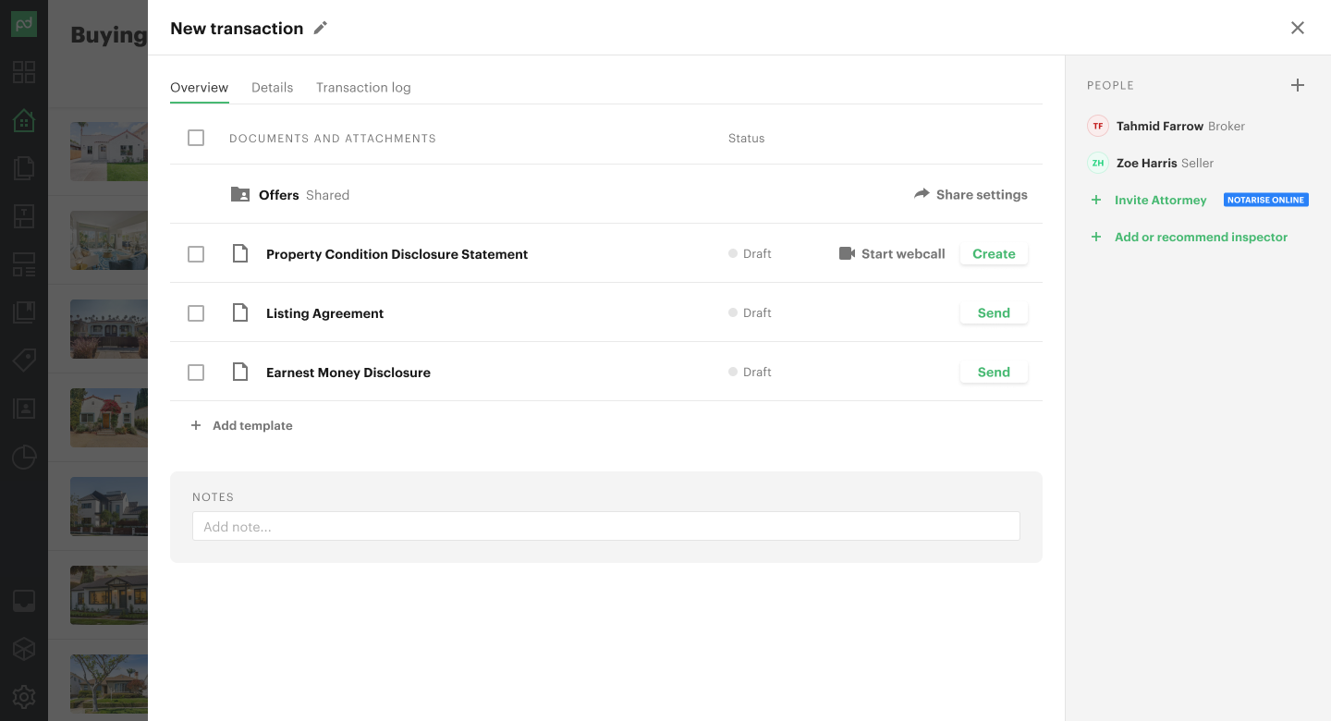Click the Listing Agreement document icon
The height and width of the screenshot is (721, 1331).
(240, 313)
